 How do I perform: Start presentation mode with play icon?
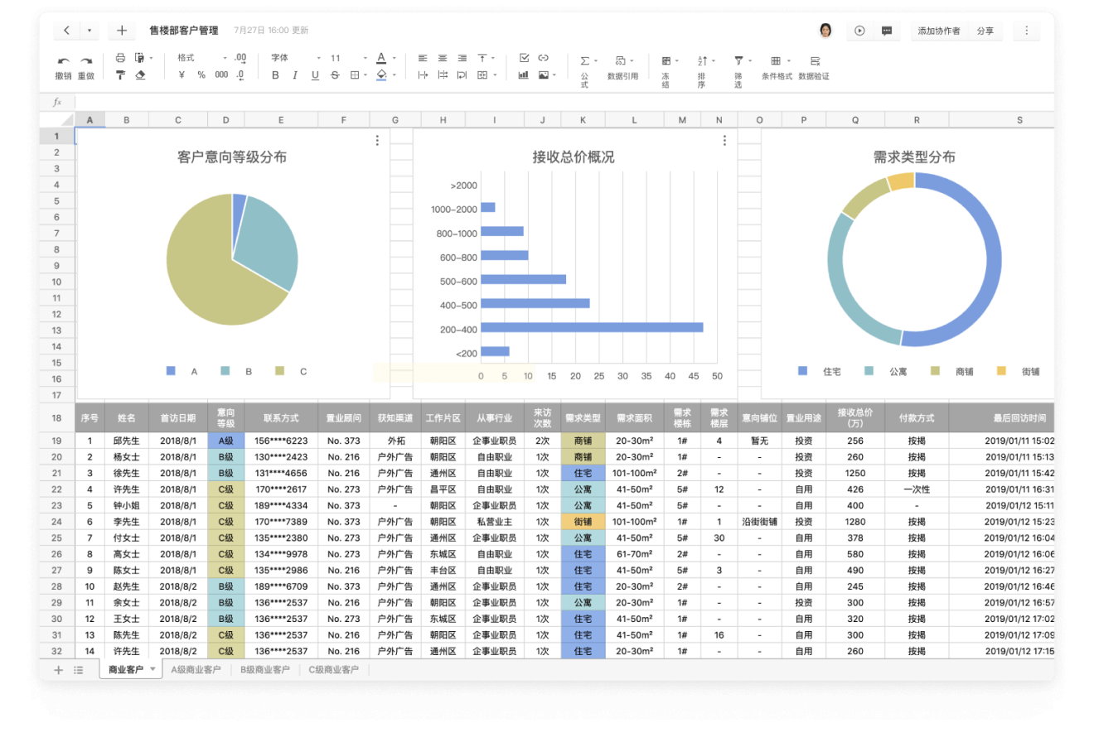click(x=859, y=31)
